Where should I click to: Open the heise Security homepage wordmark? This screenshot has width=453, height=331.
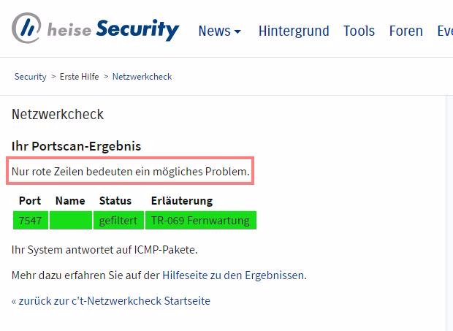(x=113, y=30)
